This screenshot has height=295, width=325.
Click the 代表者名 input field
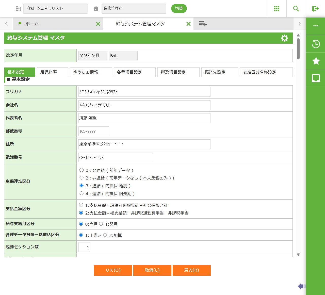click(x=144, y=118)
